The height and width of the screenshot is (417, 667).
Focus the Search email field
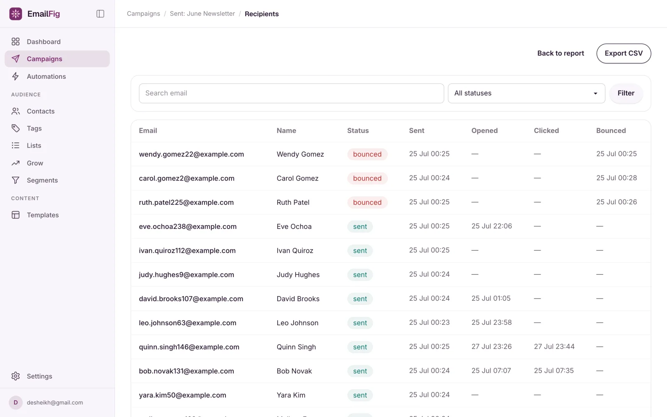click(x=291, y=93)
